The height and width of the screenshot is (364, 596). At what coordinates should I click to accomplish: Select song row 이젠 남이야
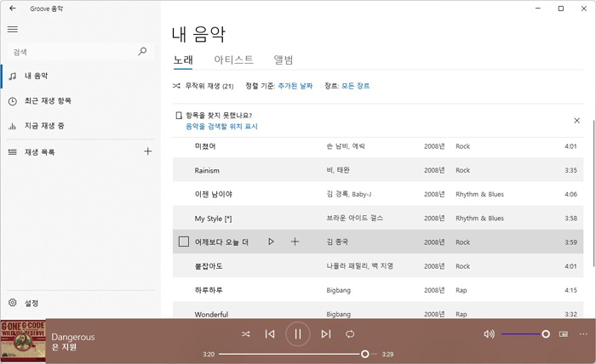(378, 194)
